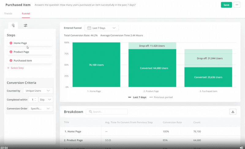245x149 pixels.
Task: Open the events/steps panel tab icon
Action: click(x=13, y=25)
